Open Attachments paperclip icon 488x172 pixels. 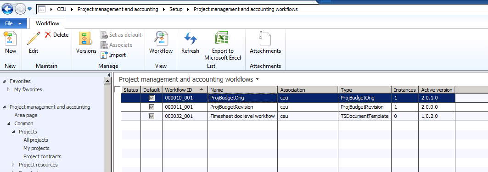point(265,38)
